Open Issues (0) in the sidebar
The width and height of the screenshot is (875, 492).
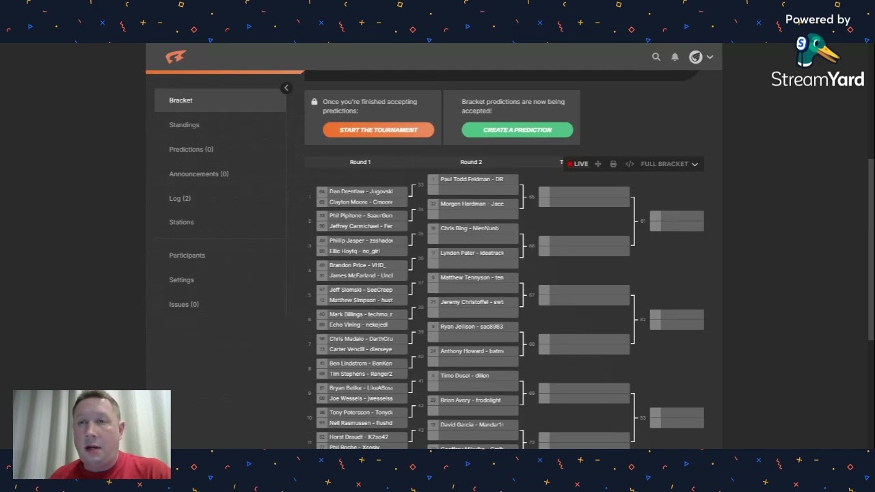[x=184, y=305]
